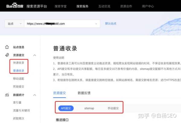
Task: Collapse the 数据统计 section chevron
Action: coord(35,95)
